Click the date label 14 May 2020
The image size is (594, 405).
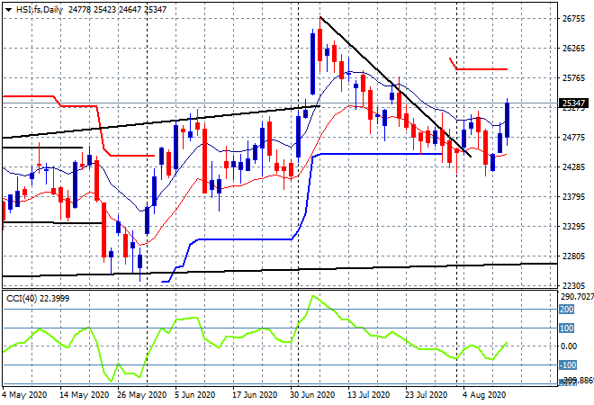click(x=84, y=395)
